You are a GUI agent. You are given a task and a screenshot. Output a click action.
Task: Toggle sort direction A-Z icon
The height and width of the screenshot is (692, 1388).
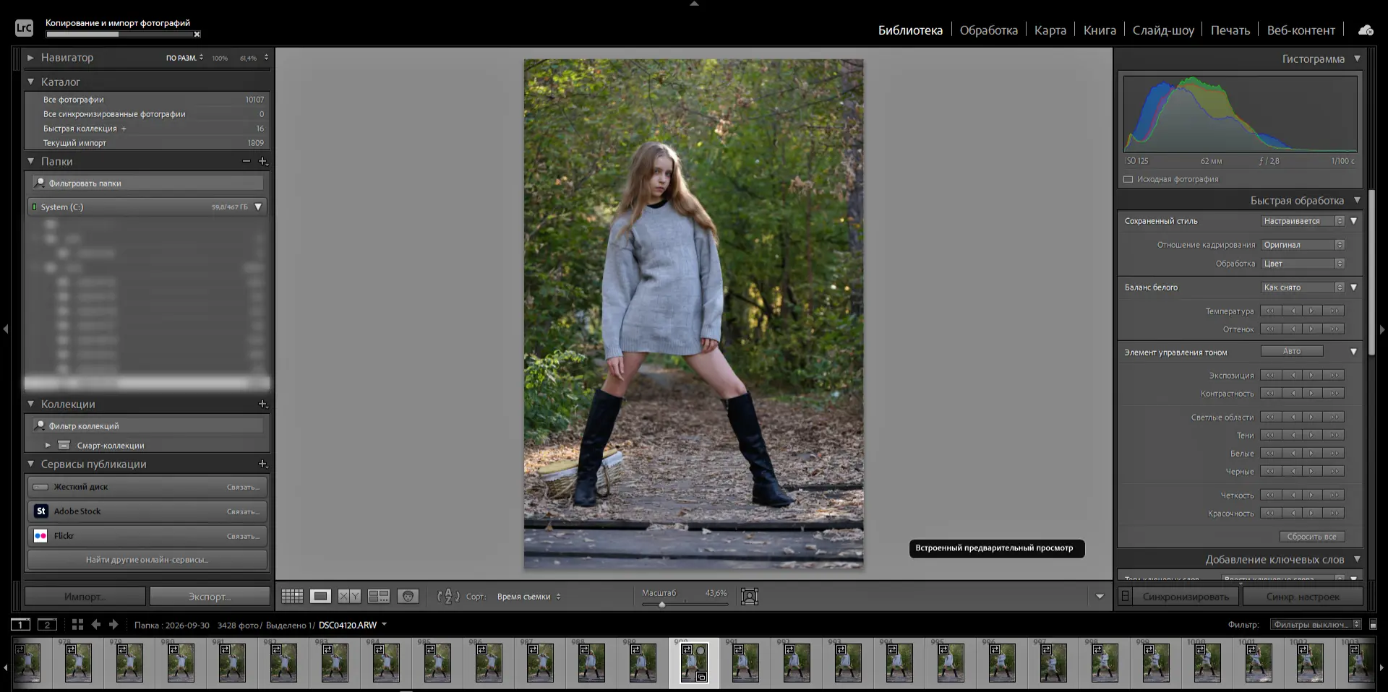[448, 597]
